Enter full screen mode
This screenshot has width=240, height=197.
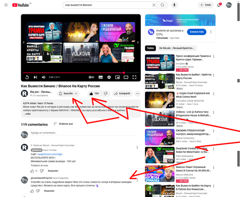click(x=134, y=77)
